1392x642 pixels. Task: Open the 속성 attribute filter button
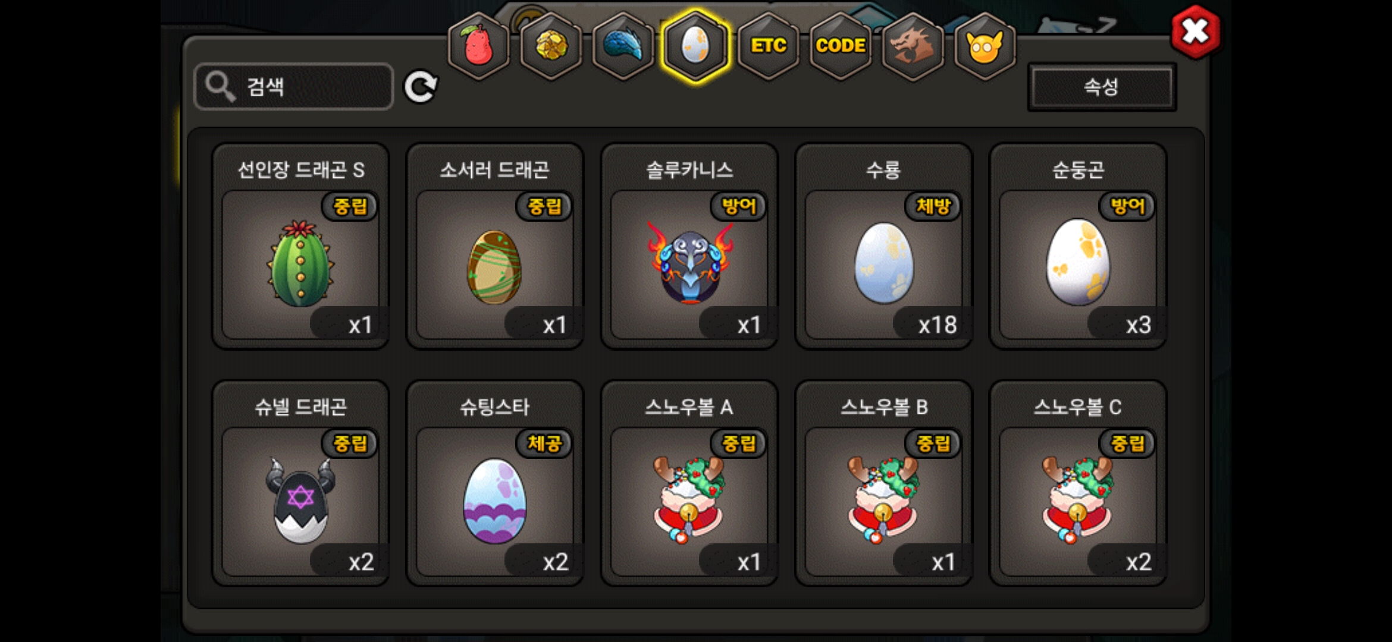[1102, 87]
